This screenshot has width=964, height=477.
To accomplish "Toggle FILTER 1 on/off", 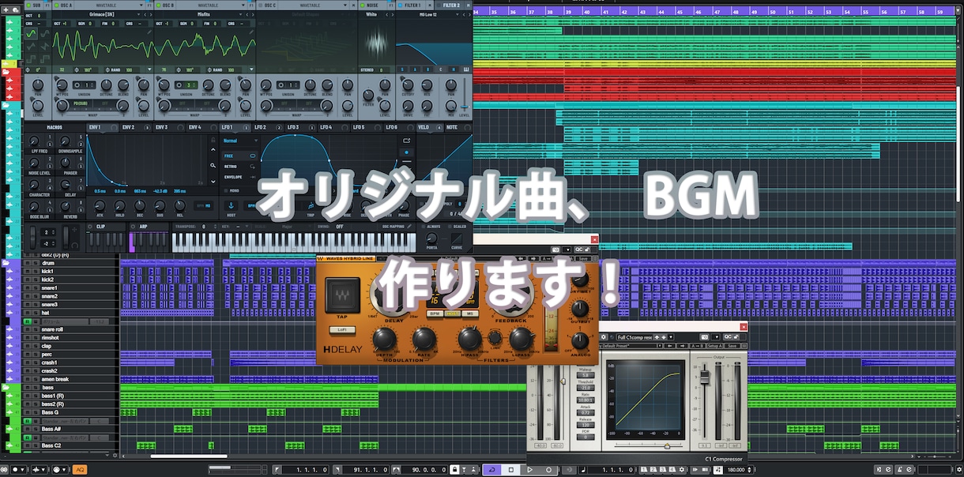I will click(400, 6).
